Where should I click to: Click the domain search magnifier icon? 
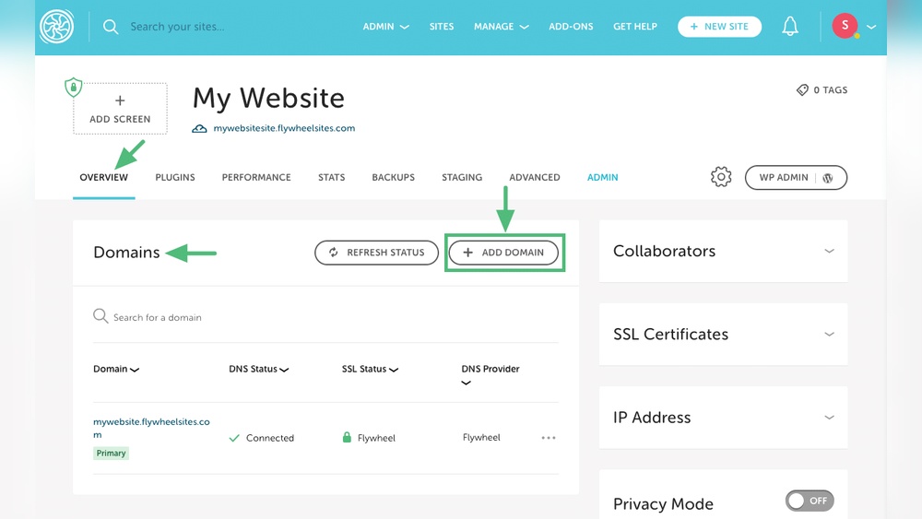100,316
